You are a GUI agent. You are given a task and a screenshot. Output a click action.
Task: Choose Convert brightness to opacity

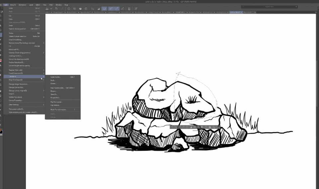24,66
